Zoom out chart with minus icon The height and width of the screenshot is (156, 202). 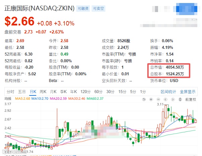point(158,99)
